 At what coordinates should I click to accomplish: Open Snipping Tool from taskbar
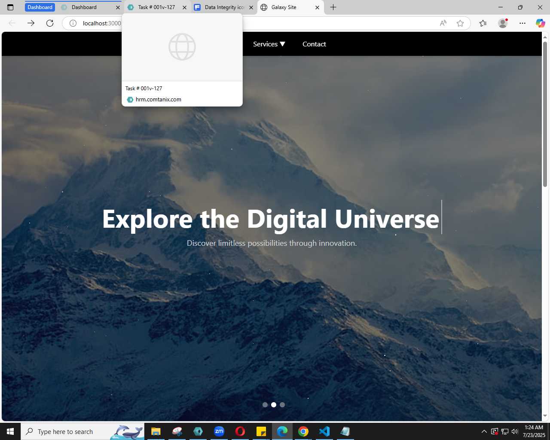tap(177, 431)
